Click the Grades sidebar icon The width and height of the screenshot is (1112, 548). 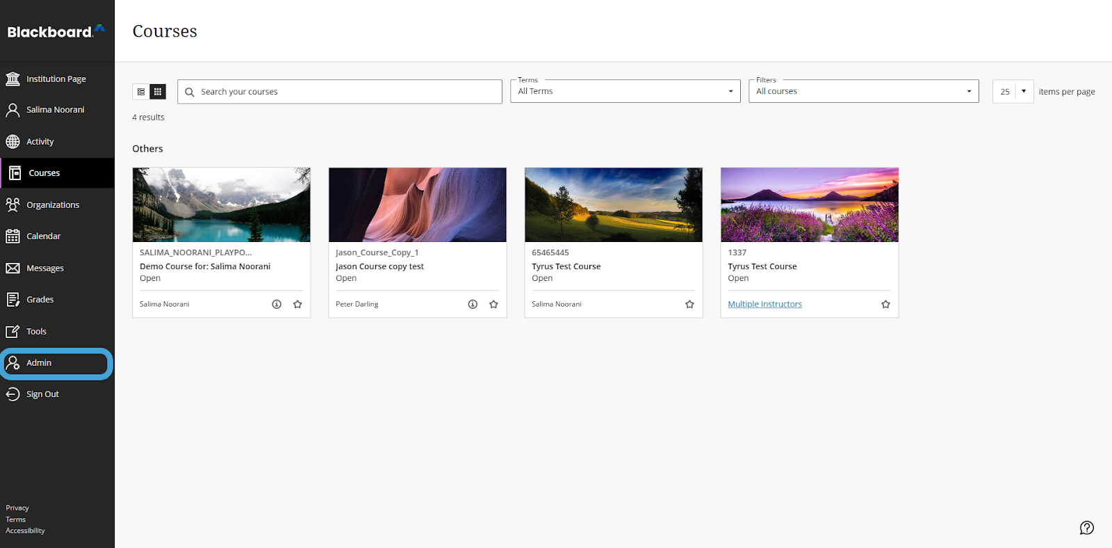point(13,300)
